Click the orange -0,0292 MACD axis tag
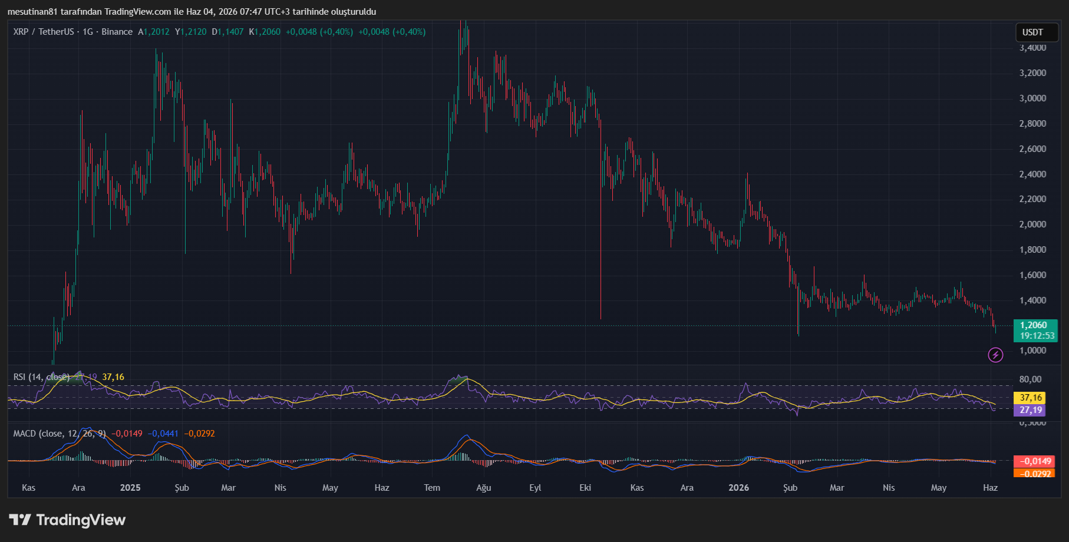The width and height of the screenshot is (1069, 542). (x=1034, y=473)
